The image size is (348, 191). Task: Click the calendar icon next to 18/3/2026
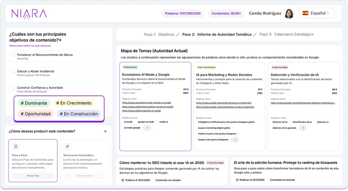pos(123,180)
